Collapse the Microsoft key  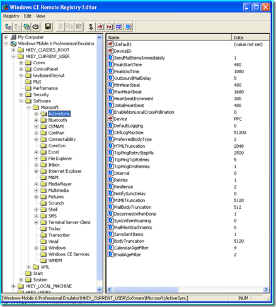point(28,108)
